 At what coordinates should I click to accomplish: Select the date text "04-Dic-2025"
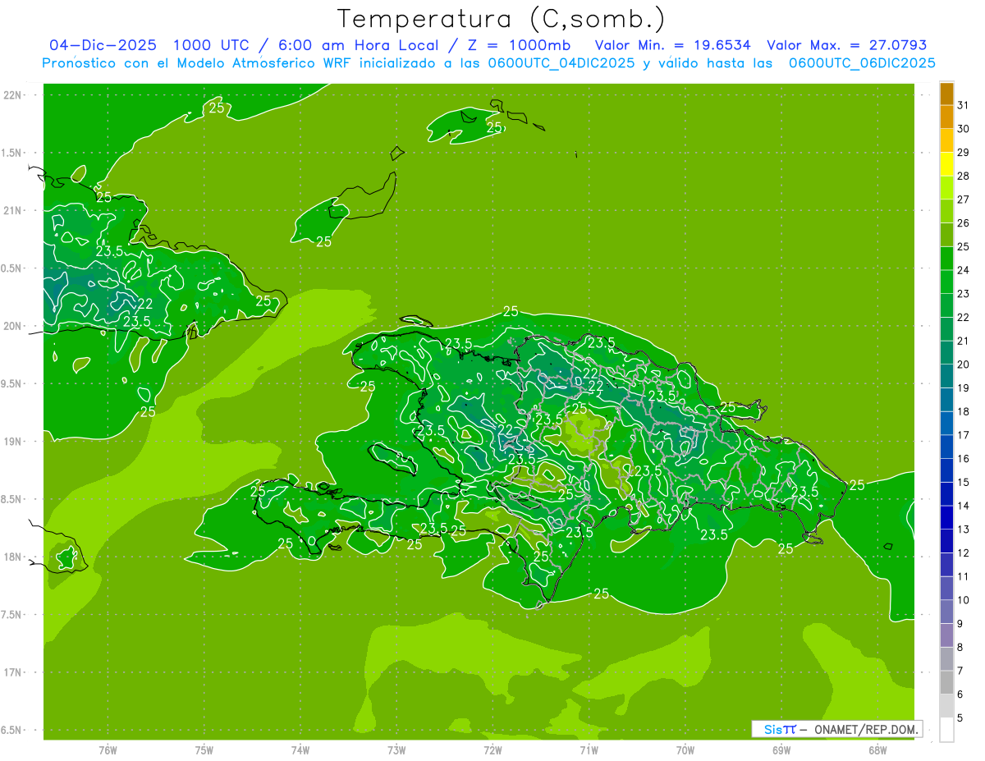(x=103, y=45)
